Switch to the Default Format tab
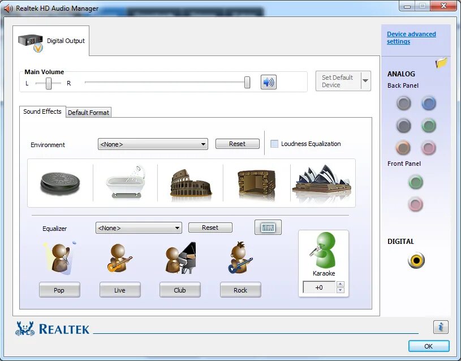The width and height of the screenshot is (461, 361). 88,113
